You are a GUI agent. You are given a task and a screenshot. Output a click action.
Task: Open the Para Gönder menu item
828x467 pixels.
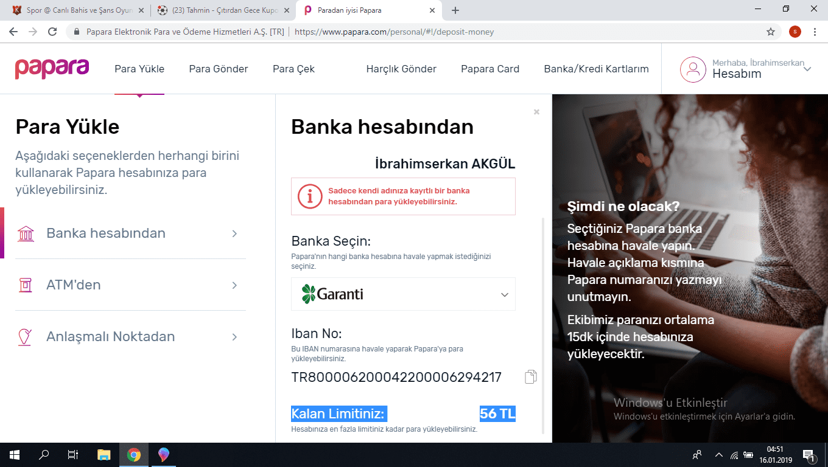219,69
